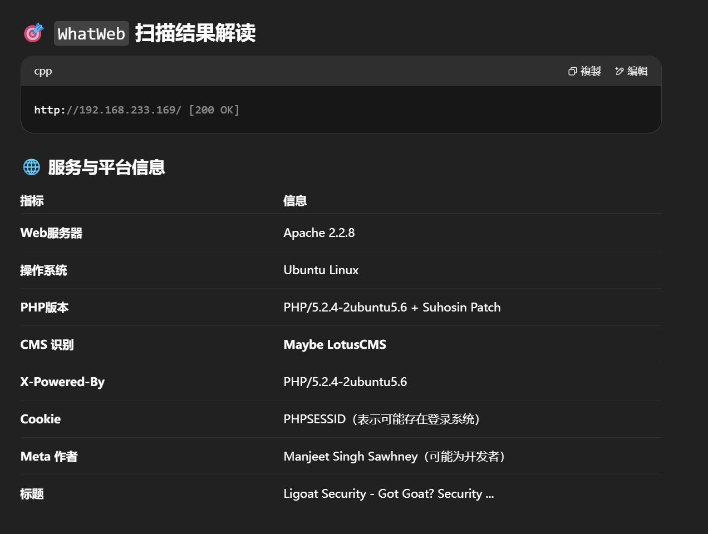Click the 'Ubuntu Linux' cell

coord(321,270)
